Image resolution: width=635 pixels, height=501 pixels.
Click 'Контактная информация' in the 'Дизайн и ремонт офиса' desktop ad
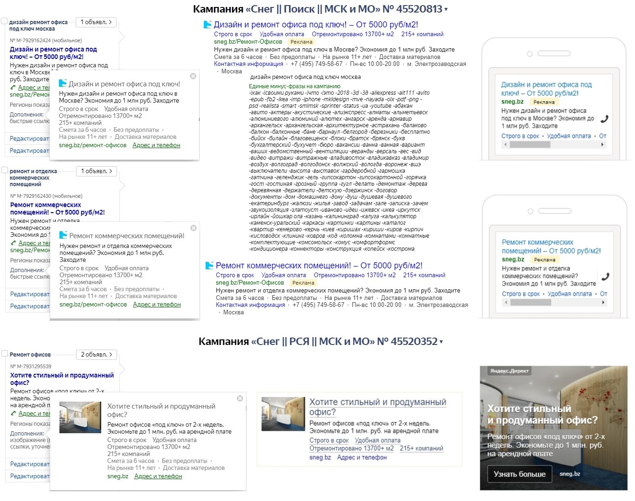pyautogui.click(x=248, y=64)
